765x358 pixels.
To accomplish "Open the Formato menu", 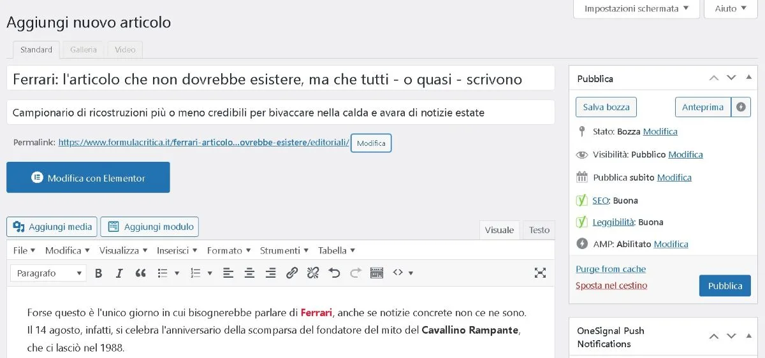I will (229, 250).
